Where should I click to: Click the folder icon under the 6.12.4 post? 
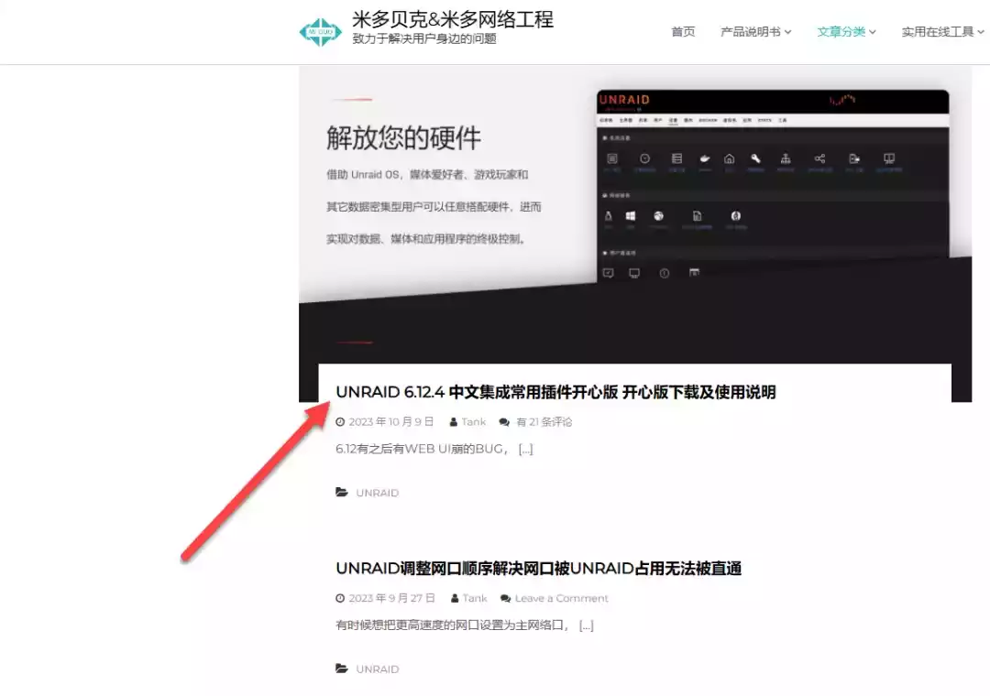coord(342,492)
